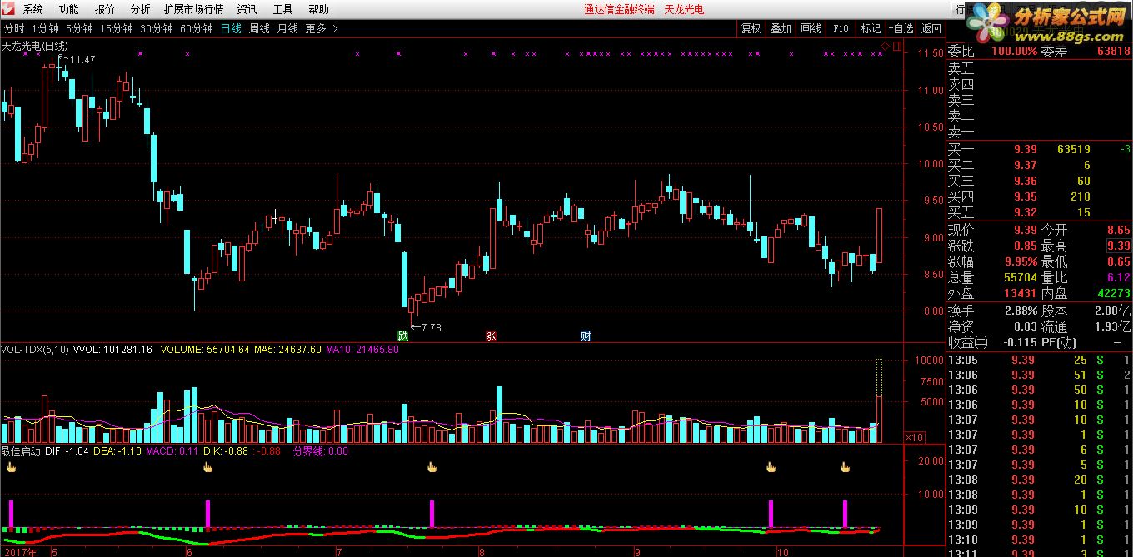Screen dimensions: 1133x557
Task: Click the small diamond icon near the 11.50 price label
Action: click(885, 45)
